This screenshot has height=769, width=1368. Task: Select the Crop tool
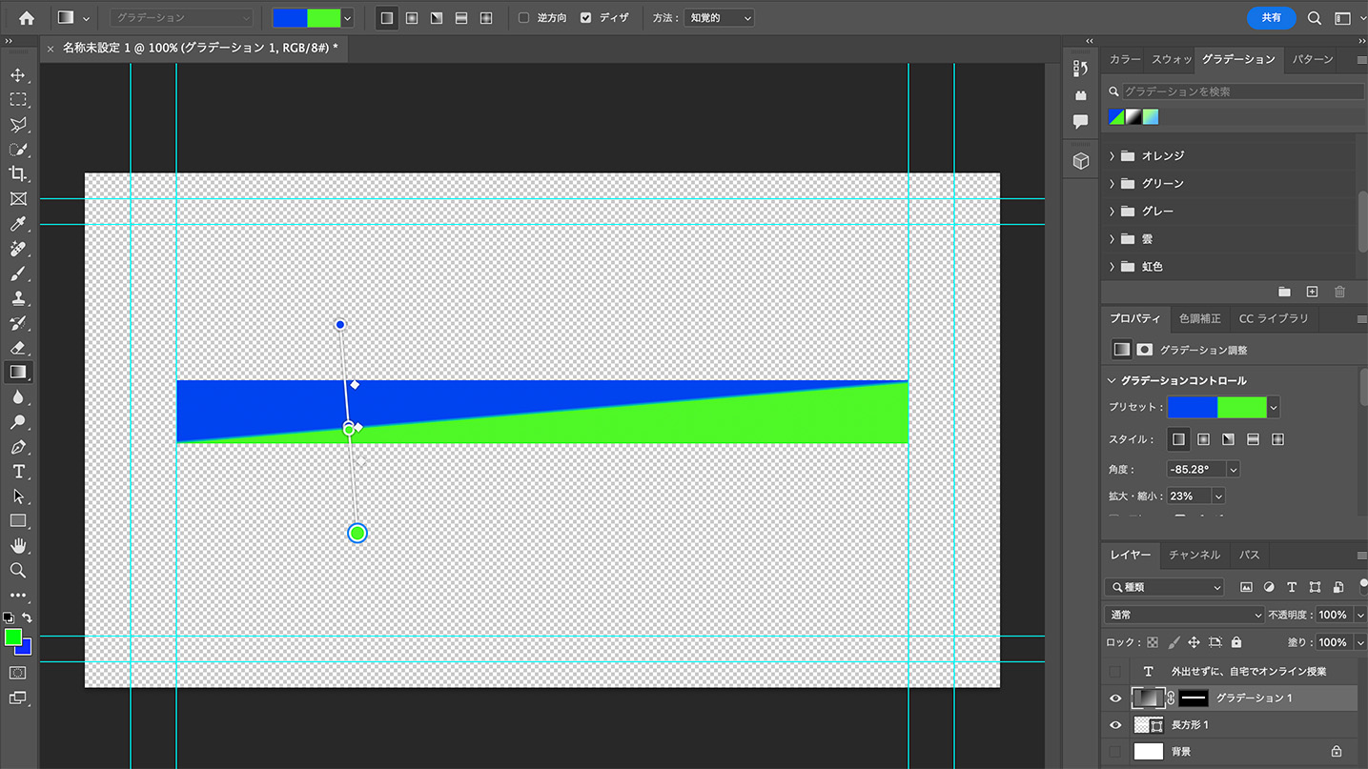[x=19, y=173]
